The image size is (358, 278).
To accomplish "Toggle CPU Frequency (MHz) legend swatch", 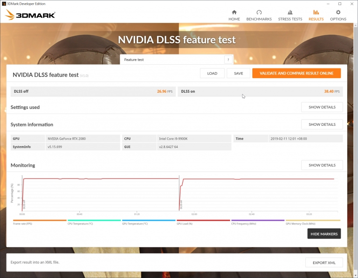I will click(258, 220).
